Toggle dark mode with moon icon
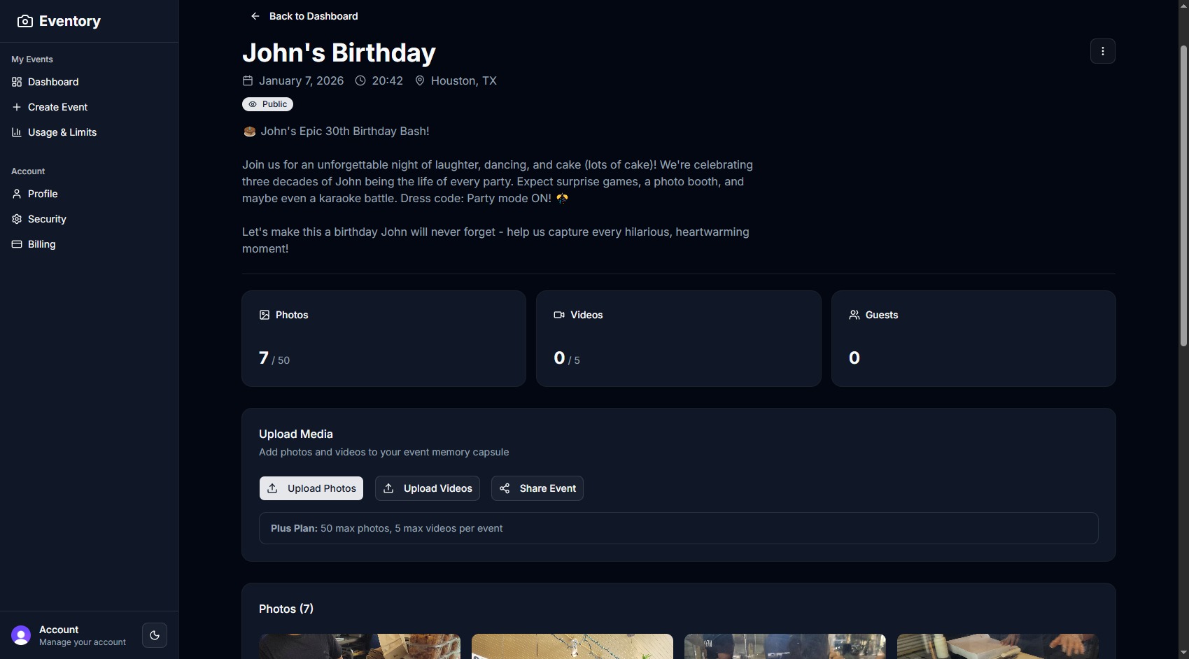1189x659 pixels. (155, 635)
